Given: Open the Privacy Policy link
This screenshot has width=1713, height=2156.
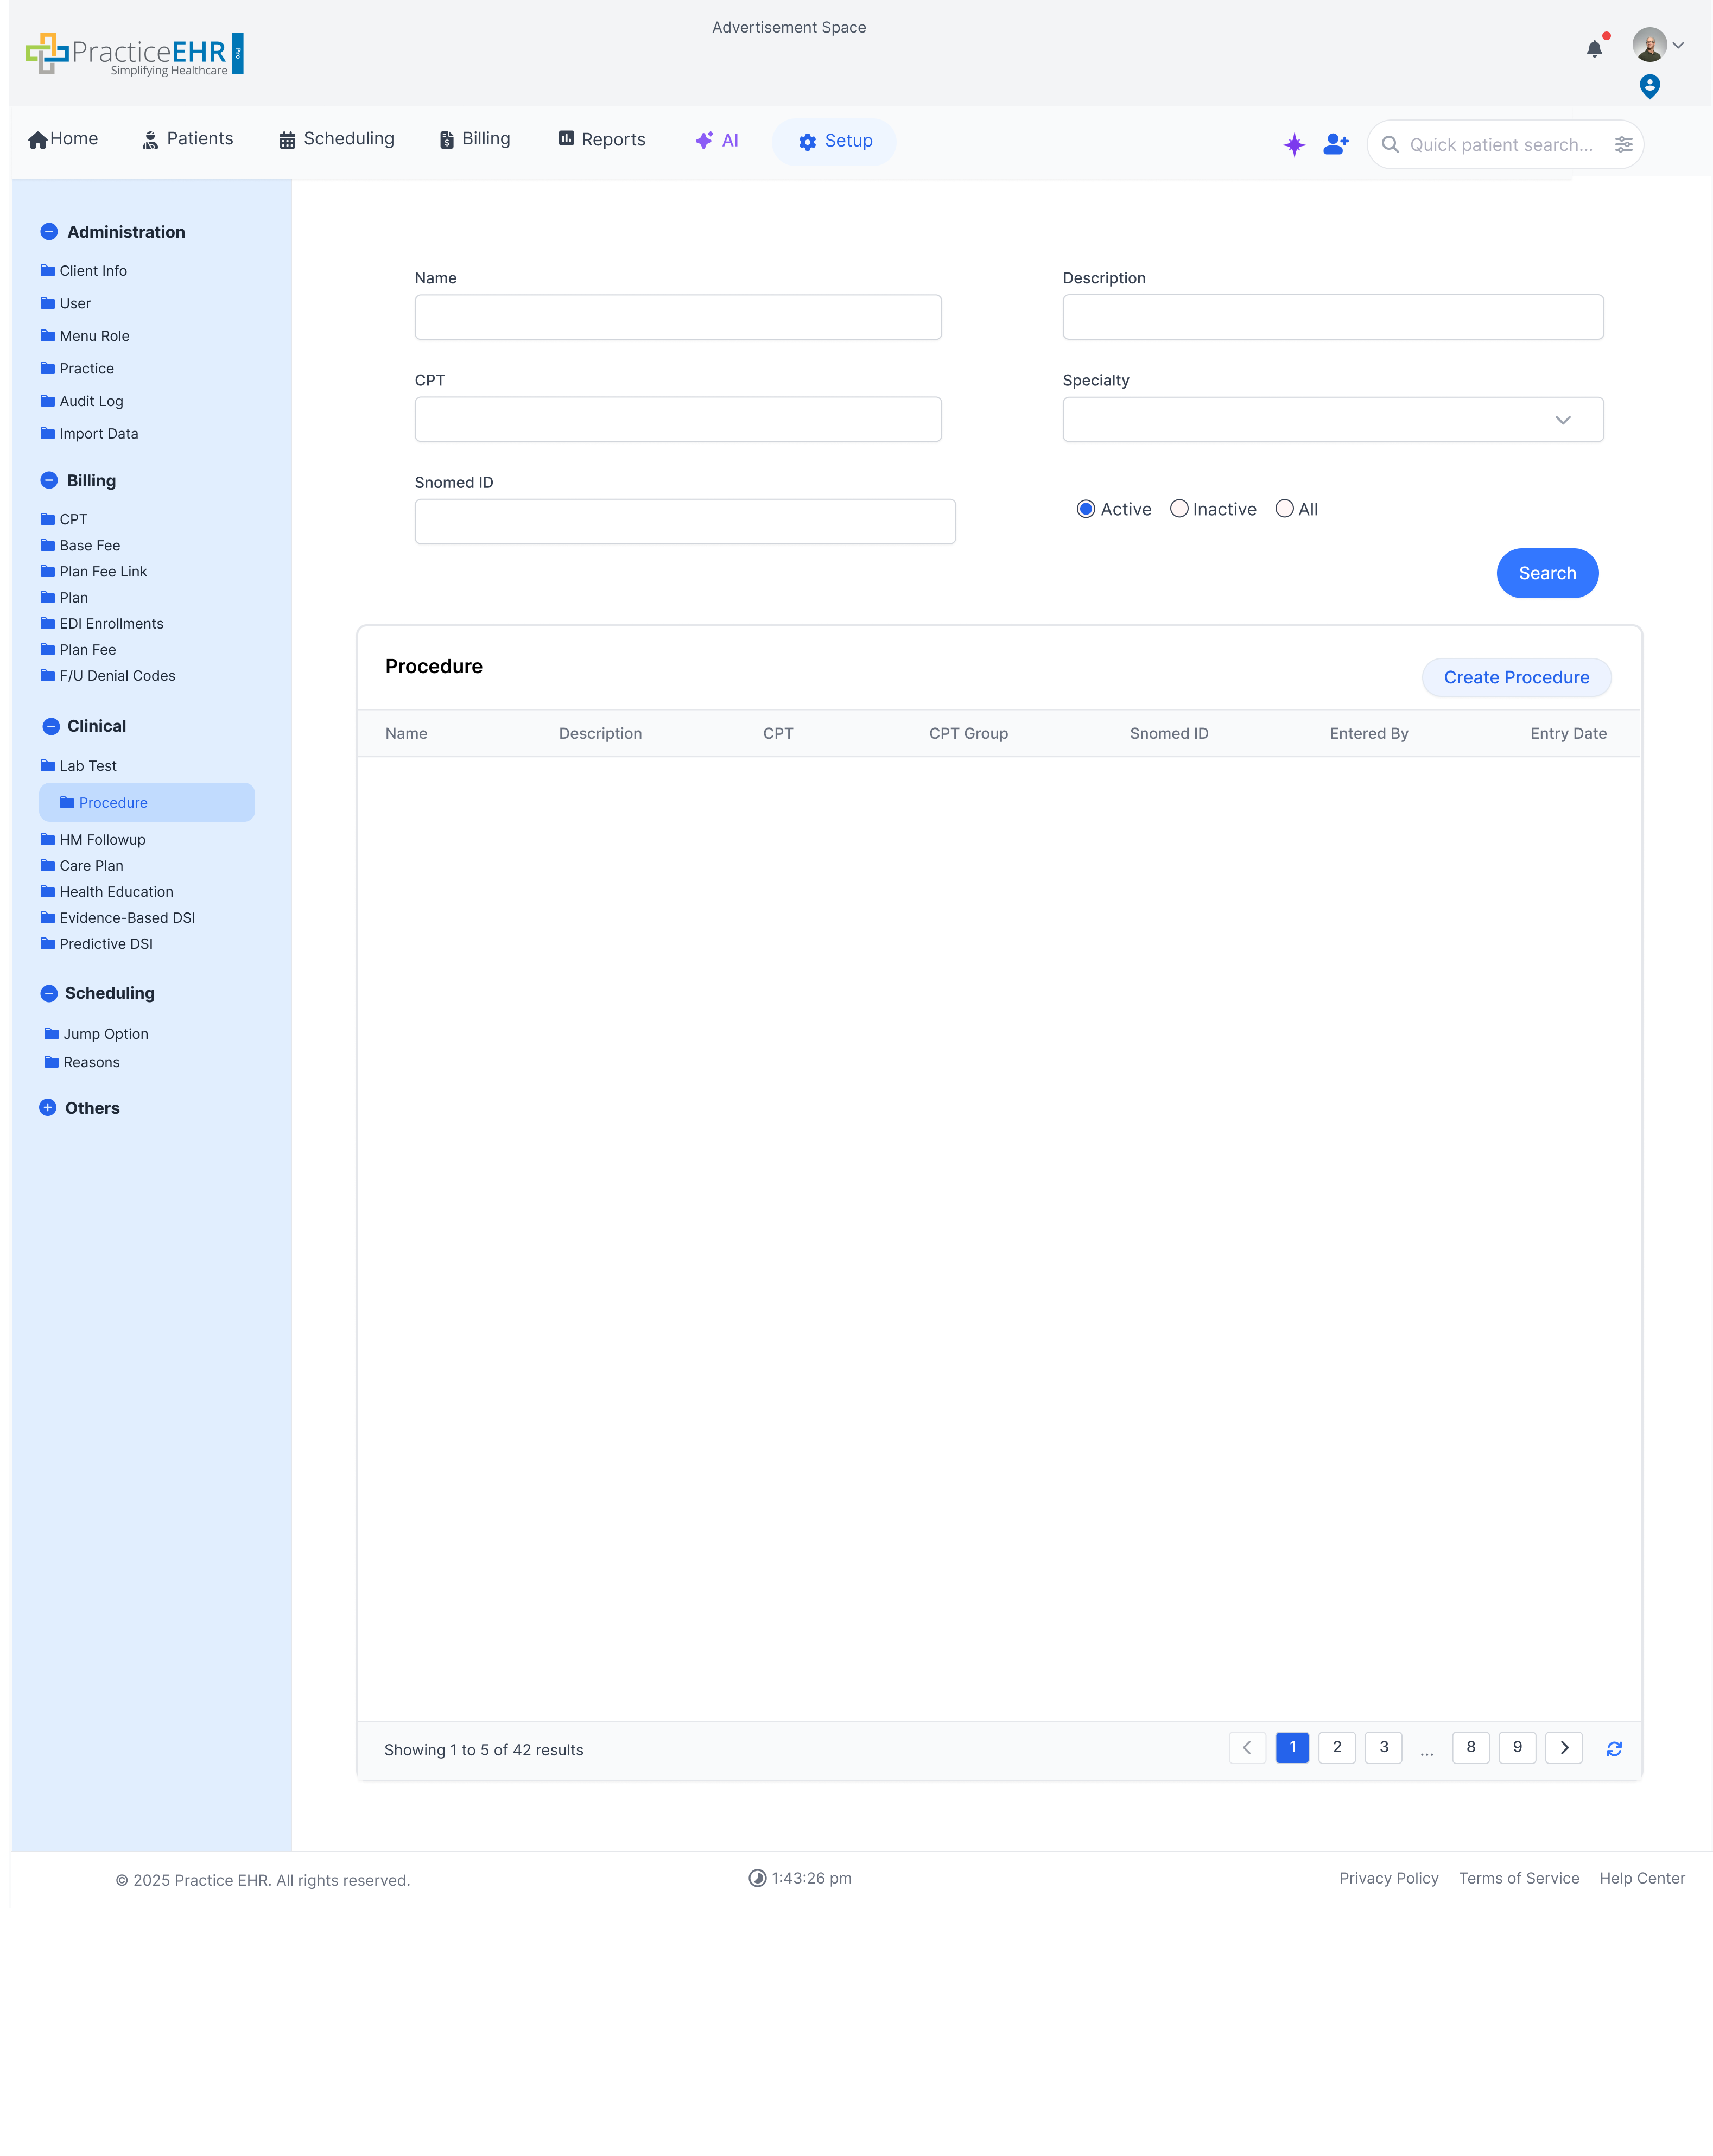Looking at the screenshot, I should tap(1389, 1878).
